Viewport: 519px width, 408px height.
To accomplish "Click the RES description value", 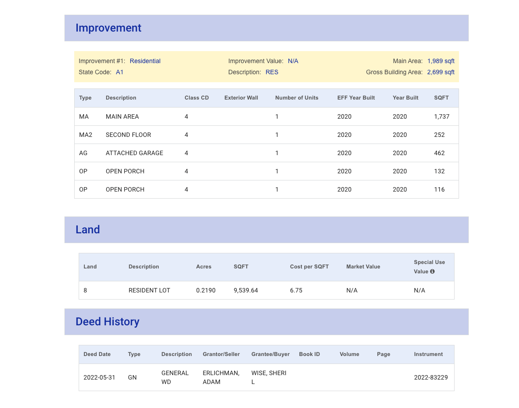I will (272, 72).
